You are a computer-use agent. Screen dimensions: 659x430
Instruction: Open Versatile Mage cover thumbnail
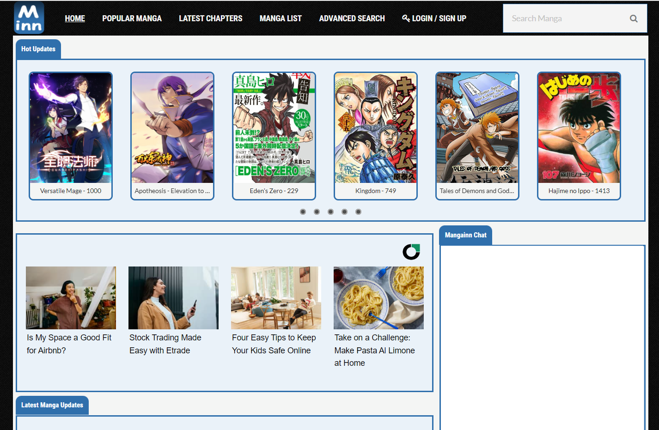tap(71, 128)
